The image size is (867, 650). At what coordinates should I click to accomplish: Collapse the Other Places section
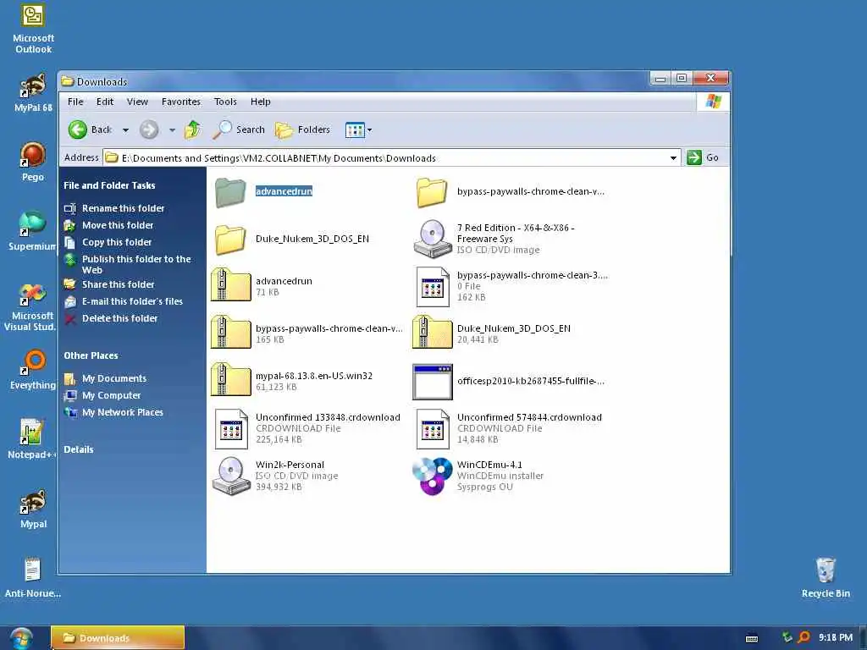point(91,355)
